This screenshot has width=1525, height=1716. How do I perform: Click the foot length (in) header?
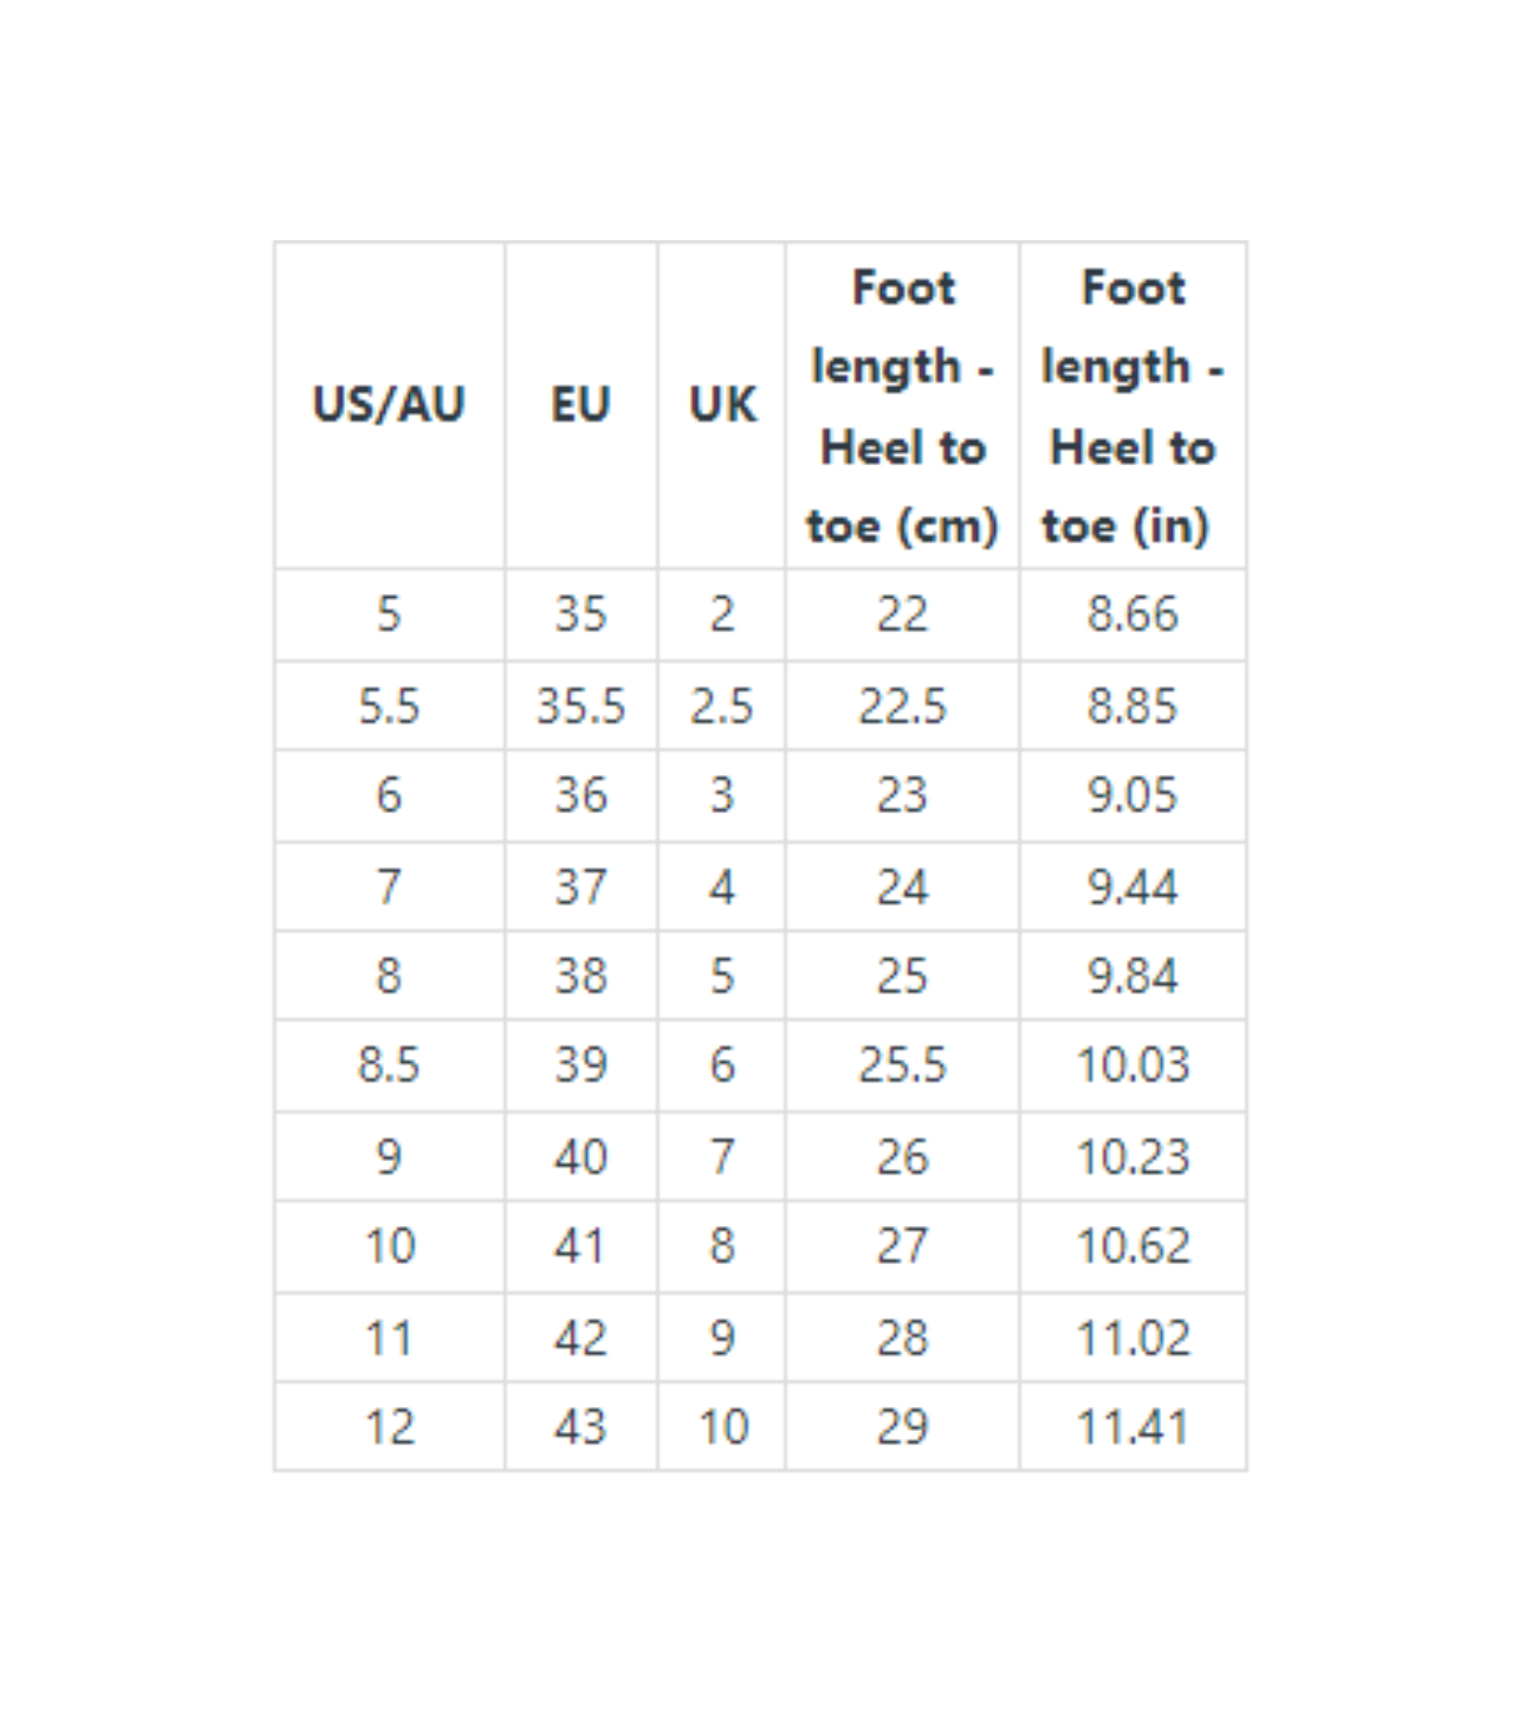1132,406
